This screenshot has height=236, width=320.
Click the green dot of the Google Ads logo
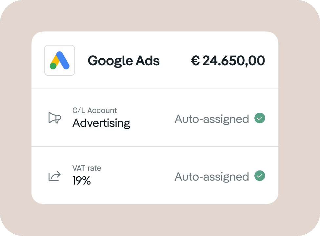point(53,66)
